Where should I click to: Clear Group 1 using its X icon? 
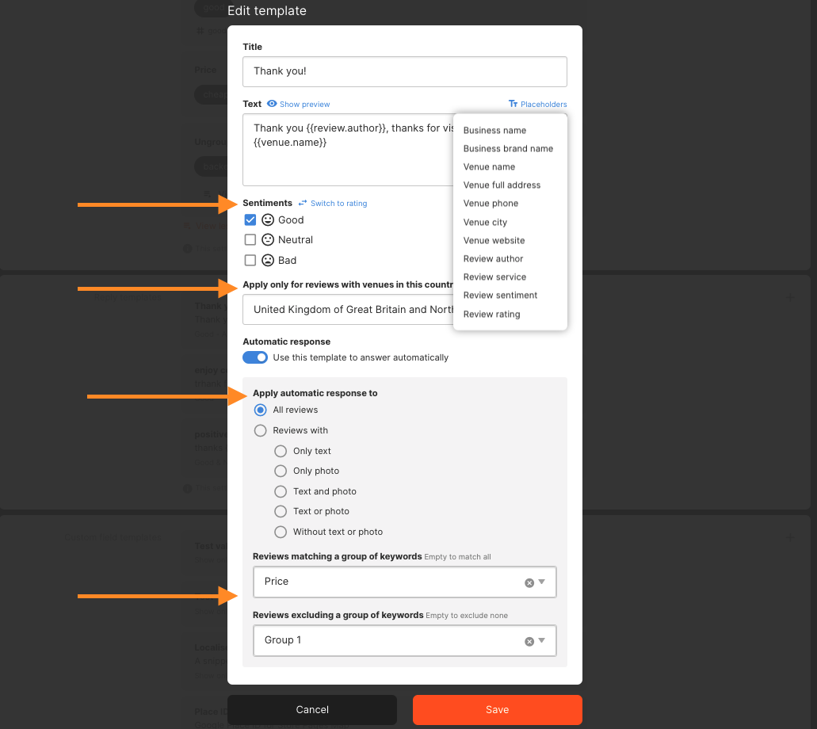529,640
